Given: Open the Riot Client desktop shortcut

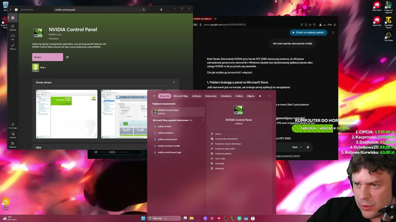Looking at the screenshot, I should [x=377, y=6].
